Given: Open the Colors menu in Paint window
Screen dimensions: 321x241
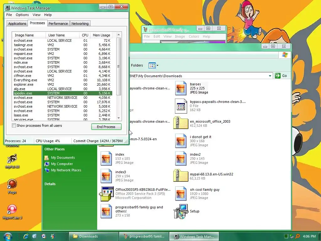Looking at the screenshot, I should click(194, 36).
